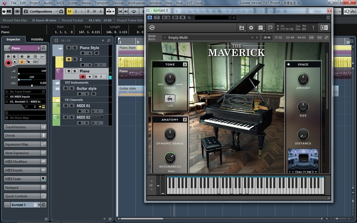This screenshot has width=357, height=223.
Task: Toggle Solo on Guitar style track
Action: pyautogui.click(x=71, y=88)
